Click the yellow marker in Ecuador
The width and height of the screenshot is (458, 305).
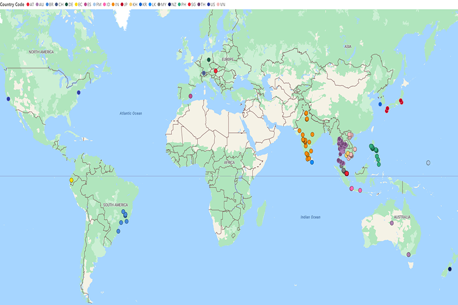[x=71, y=181]
